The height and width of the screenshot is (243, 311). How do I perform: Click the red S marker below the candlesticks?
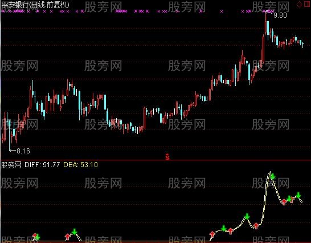tap(167, 157)
